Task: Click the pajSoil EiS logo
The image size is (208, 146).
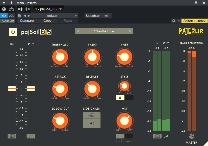Action: (x=36, y=32)
